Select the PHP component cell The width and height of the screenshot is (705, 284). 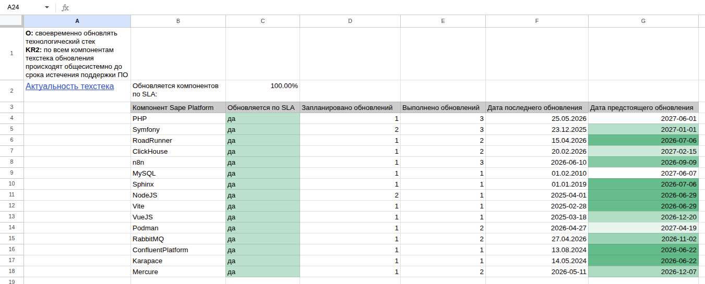click(x=178, y=118)
